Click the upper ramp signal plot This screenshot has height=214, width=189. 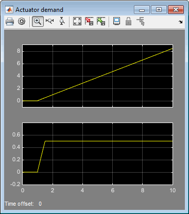[97, 76]
